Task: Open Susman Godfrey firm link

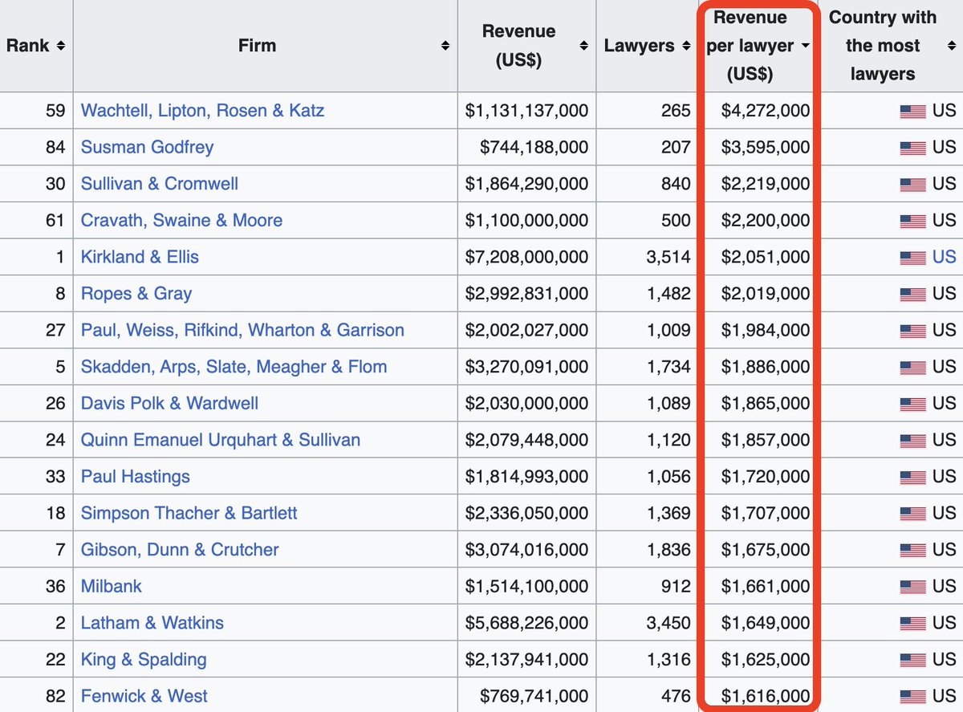Action: (147, 147)
